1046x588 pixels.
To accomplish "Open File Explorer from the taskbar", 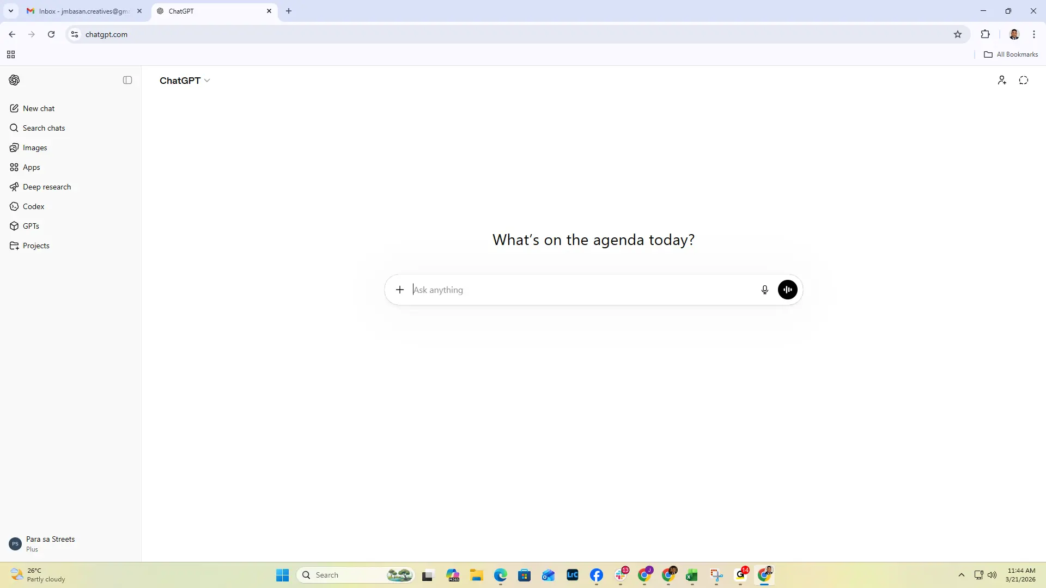I will [x=477, y=575].
